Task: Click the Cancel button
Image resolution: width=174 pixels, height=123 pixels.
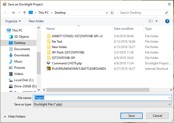Action: 157,116
